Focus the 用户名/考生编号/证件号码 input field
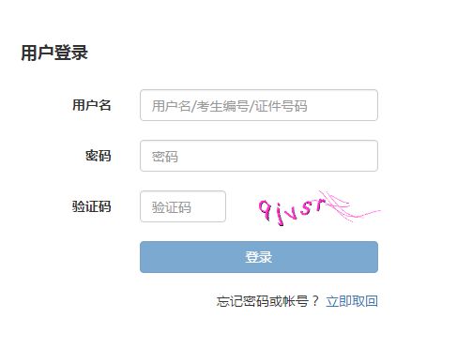 [x=259, y=105]
